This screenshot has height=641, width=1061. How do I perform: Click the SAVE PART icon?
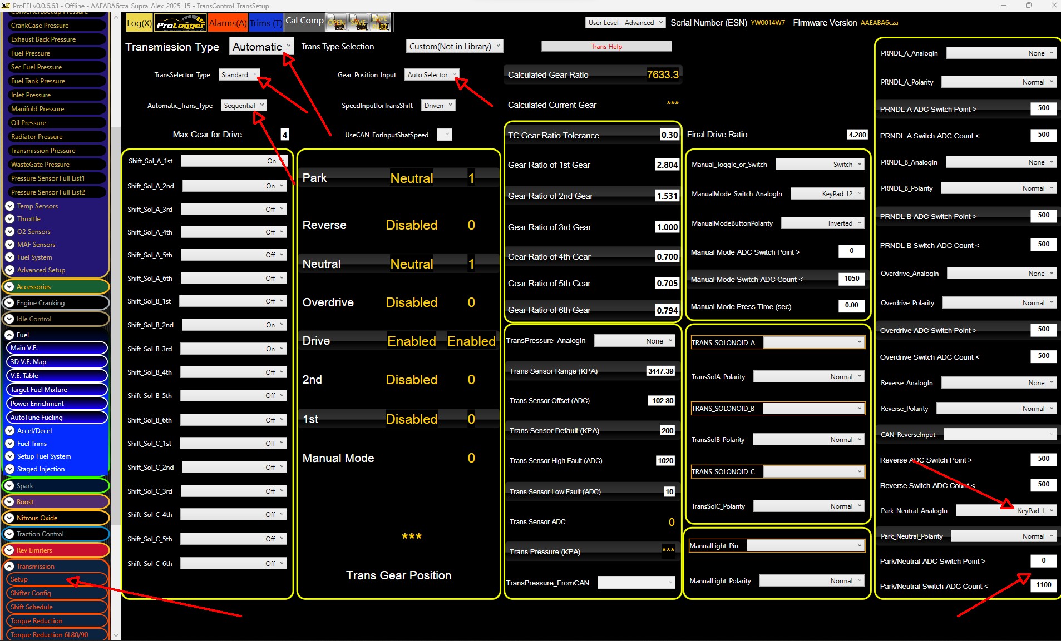coord(380,23)
